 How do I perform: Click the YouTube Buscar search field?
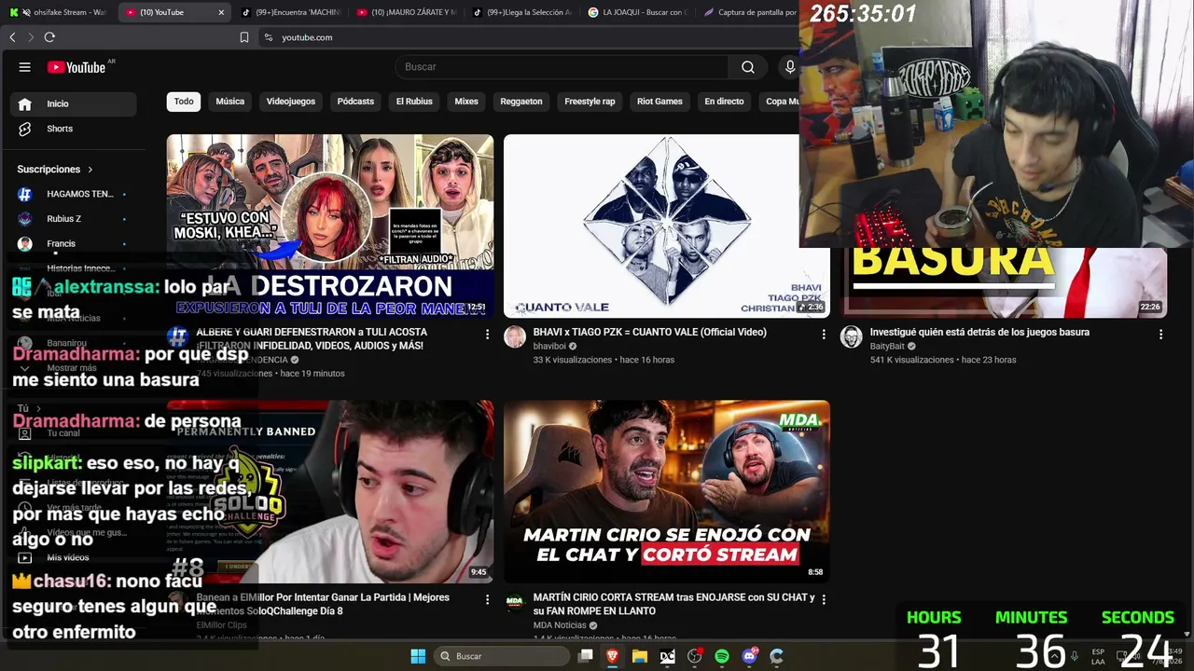[x=562, y=67]
